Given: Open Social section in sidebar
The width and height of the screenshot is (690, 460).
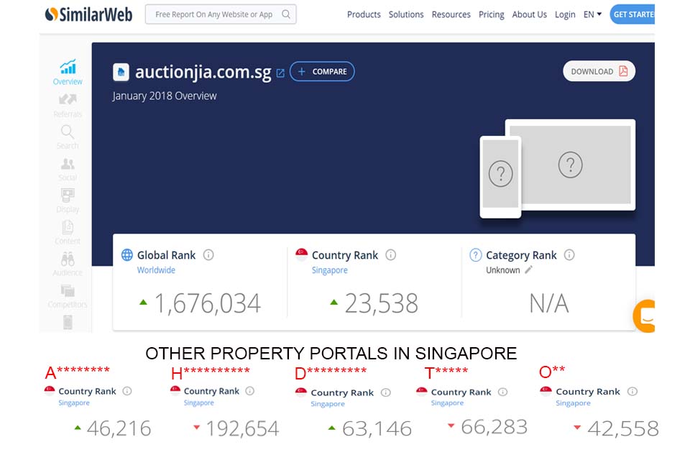Looking at the screenshot, I should click(x=68, y=170).
